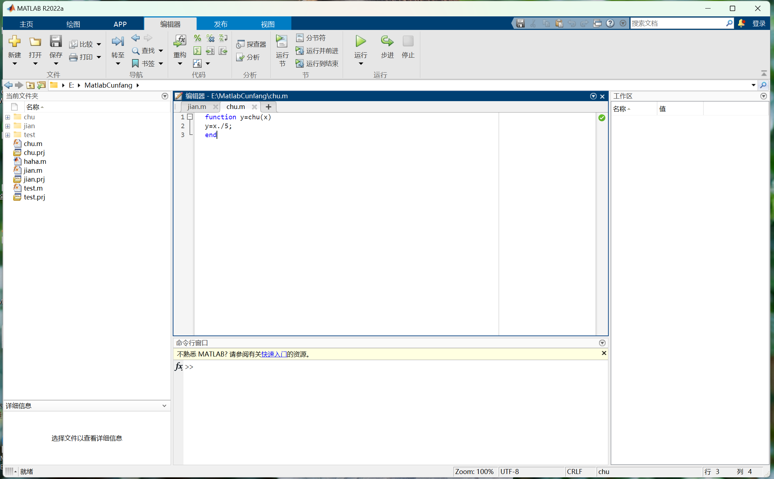Switch to the jian.m editor tab

(196, 106)
